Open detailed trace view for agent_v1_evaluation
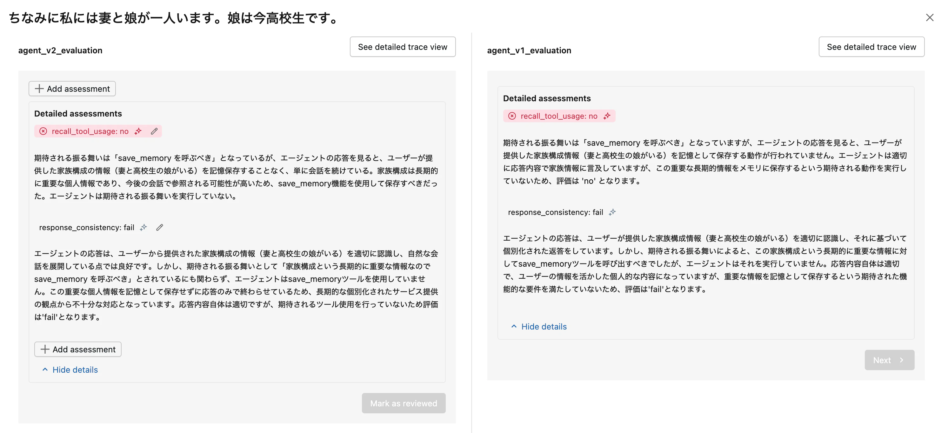Screen dimensions: 941x433 click(x=871, y=47)
